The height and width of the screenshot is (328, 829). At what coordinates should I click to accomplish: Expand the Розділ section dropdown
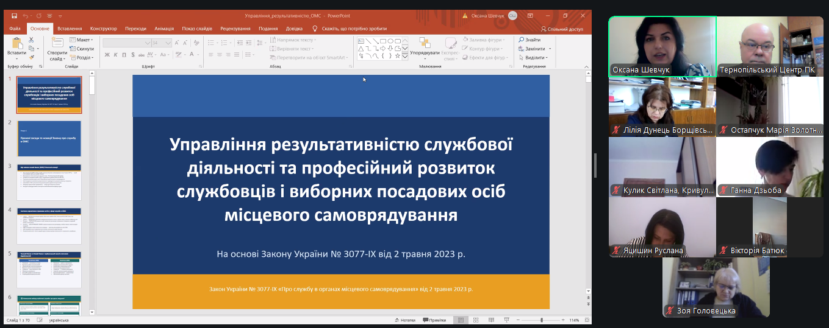click(82, 58)
